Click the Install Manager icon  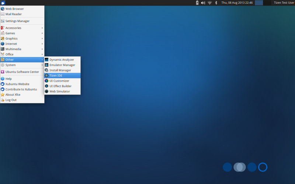tap(46, 70)
